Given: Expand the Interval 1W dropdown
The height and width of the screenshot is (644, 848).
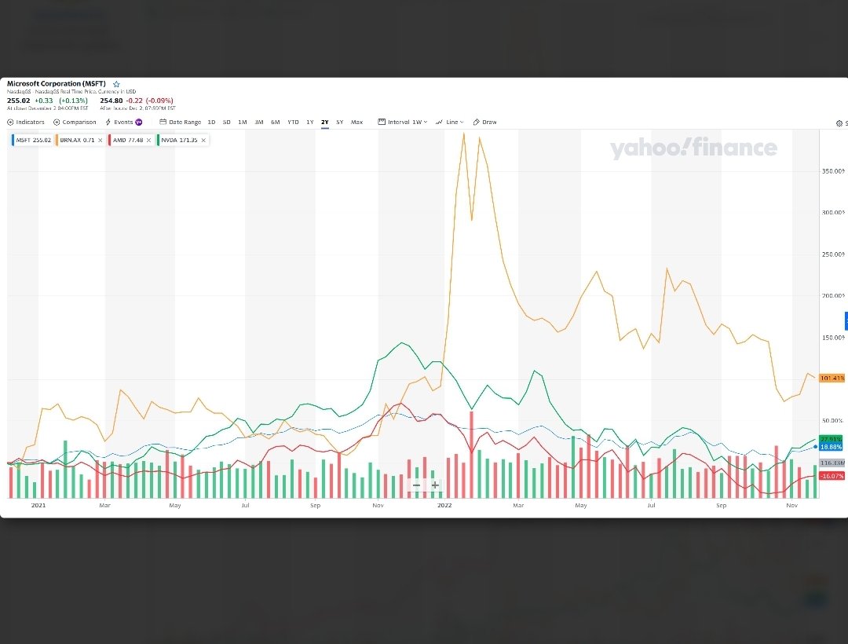Looking at the screenshot, I should point(403,123).
